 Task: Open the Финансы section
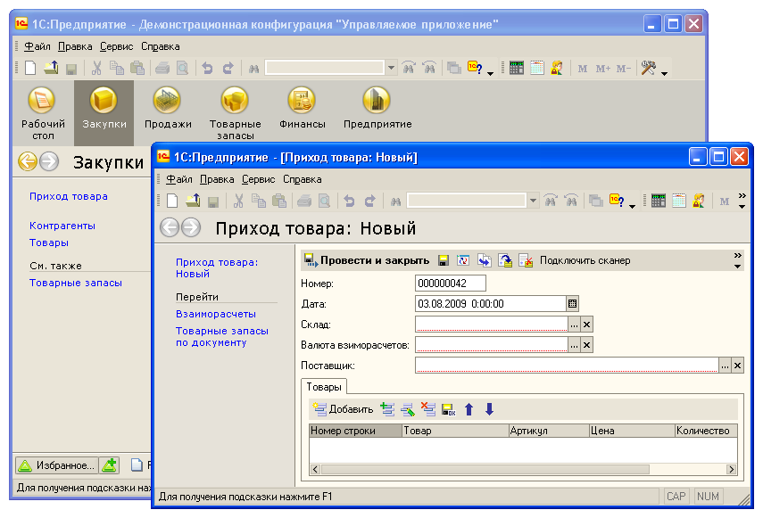pos(302,108)
